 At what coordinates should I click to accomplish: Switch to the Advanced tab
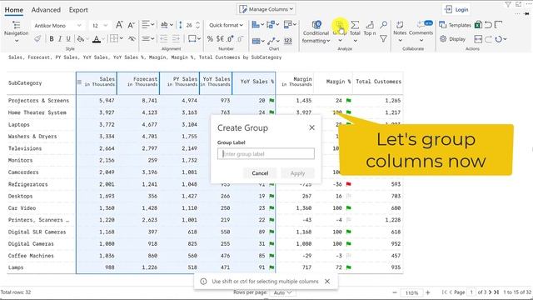(x=46, y=10)
